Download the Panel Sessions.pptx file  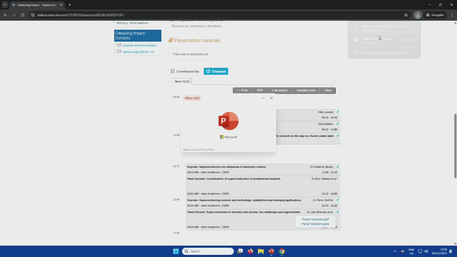(x=315, y=224)
